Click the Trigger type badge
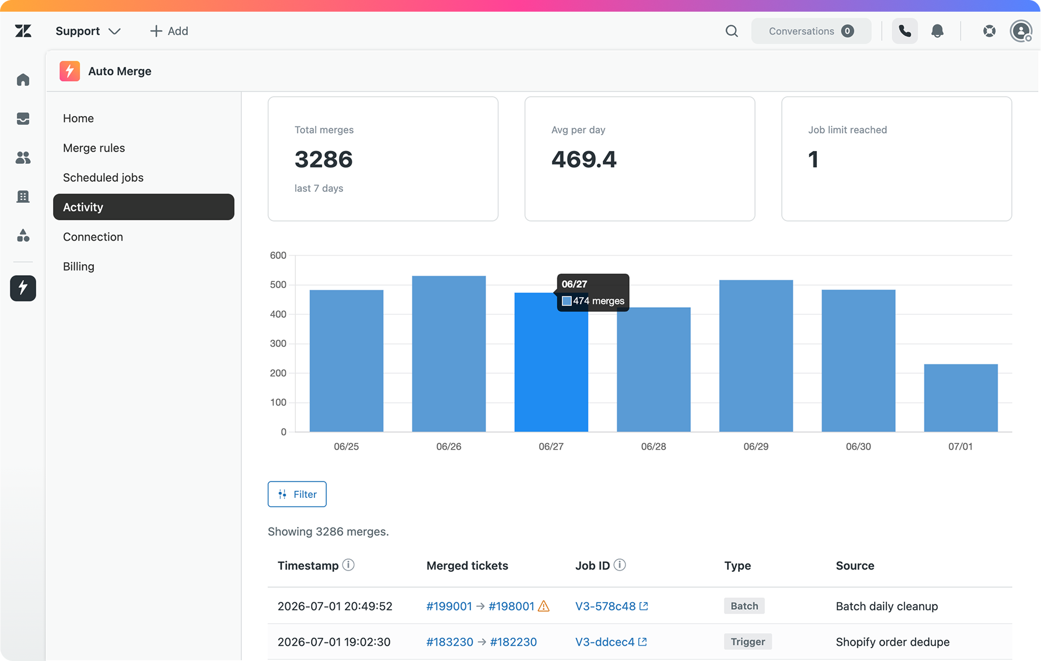Image resolution: width=1041 pixels, height=661 pixels. pos(747,642)
